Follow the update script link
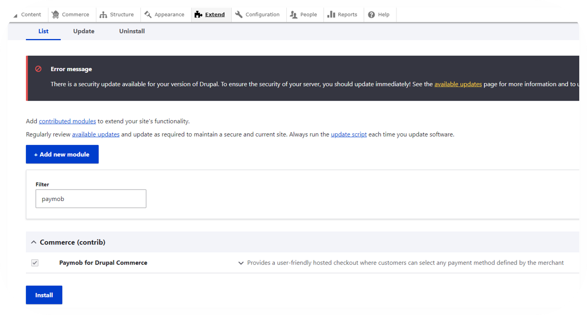Screen dimensions: 587x315 click(x=349, y=134)
